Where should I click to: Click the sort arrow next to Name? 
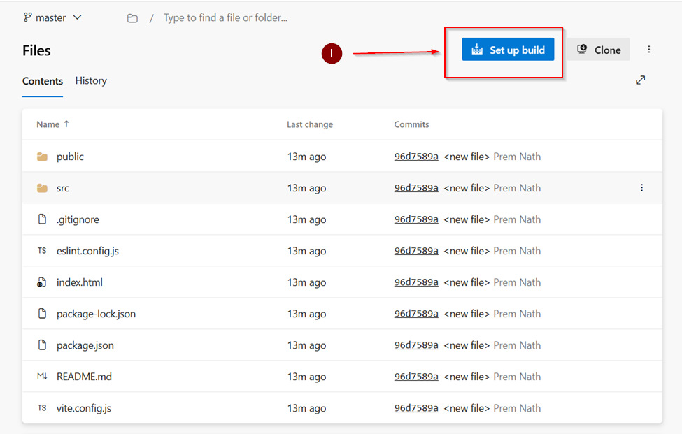coord(66,124)
